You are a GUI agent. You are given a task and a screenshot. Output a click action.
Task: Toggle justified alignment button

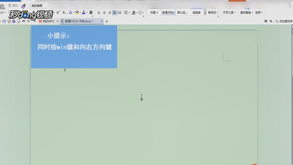114,12
